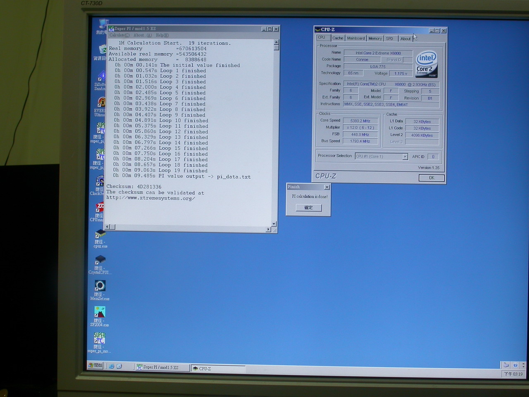Click the Super PI horizontal scroll left arrow
The width and height of the screenshot is (529, 397).
coord(107,227)
